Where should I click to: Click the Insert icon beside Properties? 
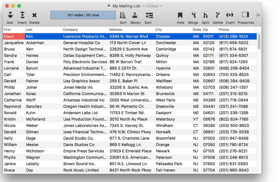pos(230,15)
